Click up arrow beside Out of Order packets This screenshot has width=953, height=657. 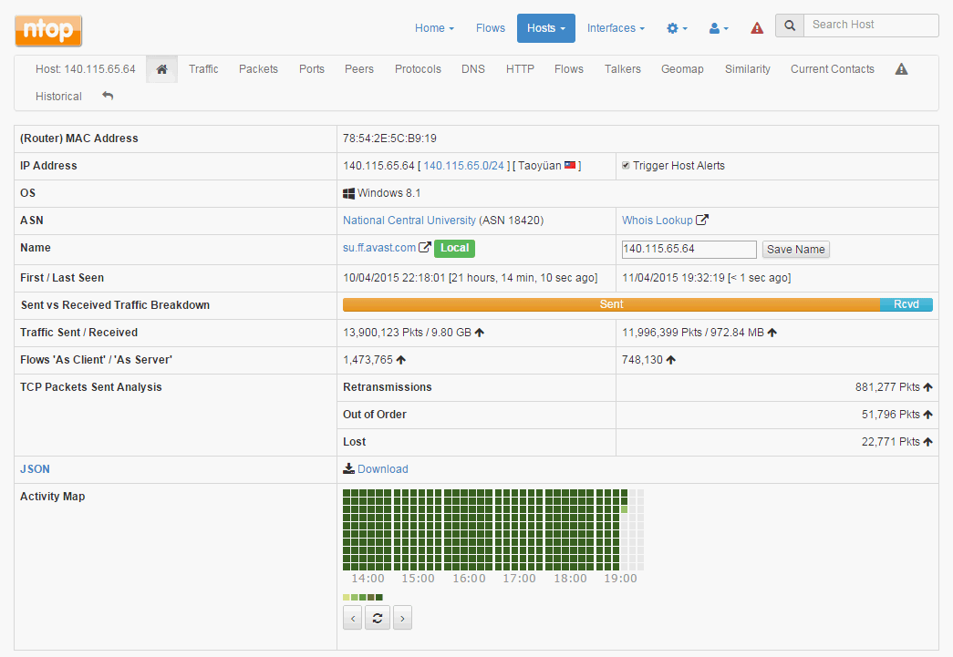click(927, 414)
